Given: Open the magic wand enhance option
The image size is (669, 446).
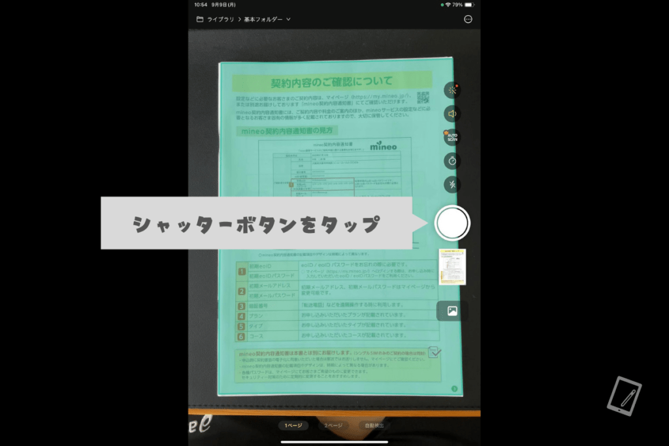Looking at the screenshot, I should (x=452, y=90).
